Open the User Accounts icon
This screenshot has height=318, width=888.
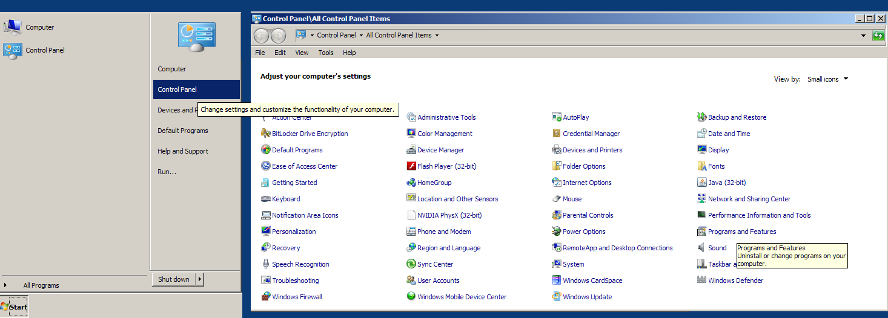click(411, 281)
